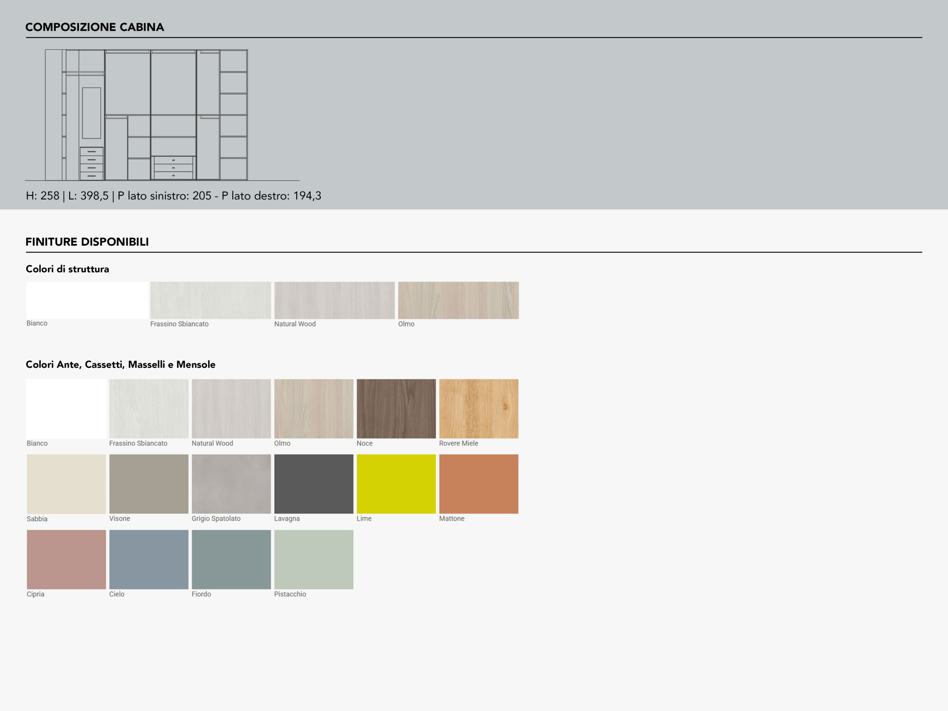The image size is (948, 711).
Task: Select the Olmo structure finish swatch
Action: tap(458, 300)
